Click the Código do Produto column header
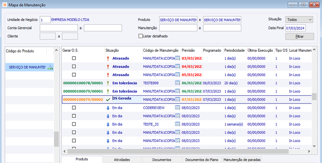This screenshot has width=322, height=163. 26,51
